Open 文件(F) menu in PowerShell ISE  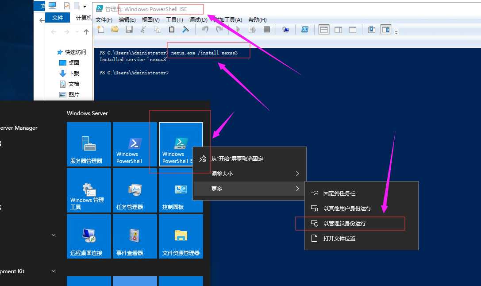[x=104, y=20]
